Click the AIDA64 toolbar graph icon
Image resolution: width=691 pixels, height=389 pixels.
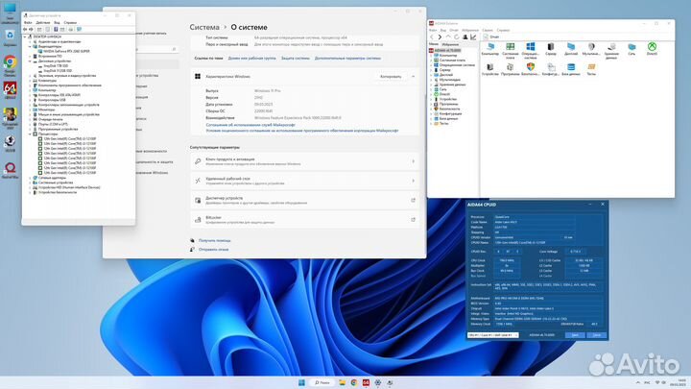[473, 37]
